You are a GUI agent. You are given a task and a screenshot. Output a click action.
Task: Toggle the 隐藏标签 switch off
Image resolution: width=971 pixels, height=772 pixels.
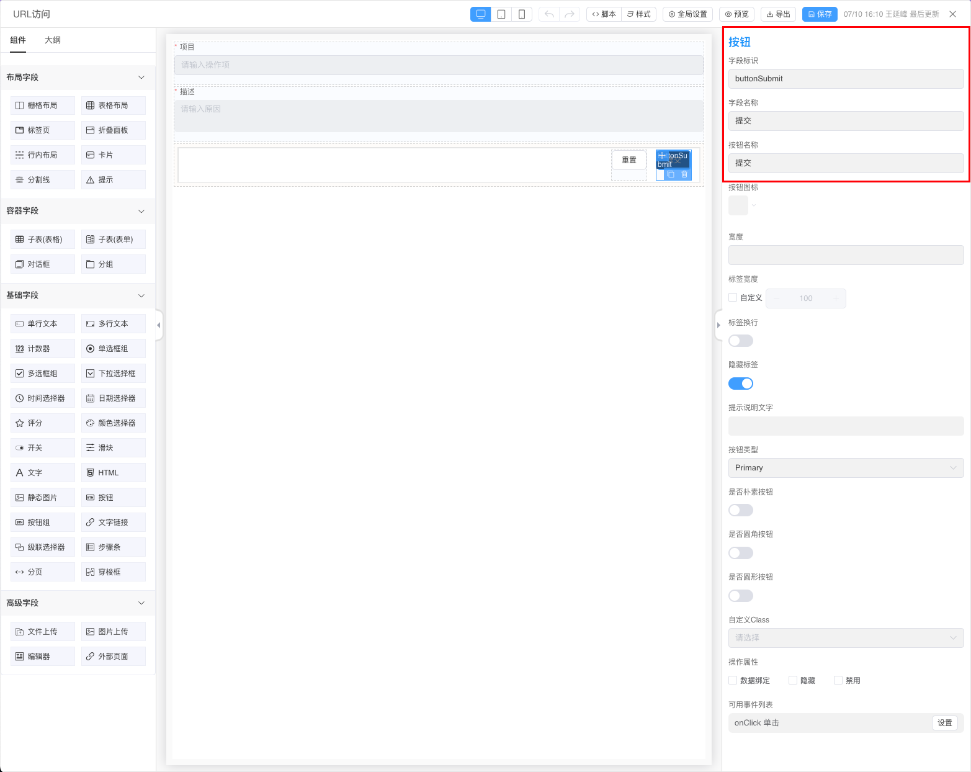click(x=740, y=384)
